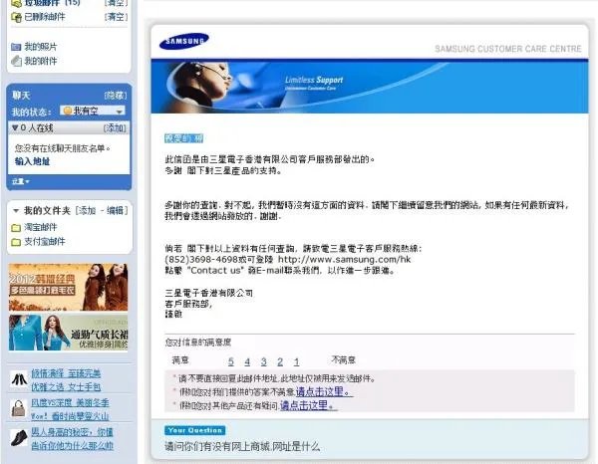The width and height of the screenshot is (598, 464).
Task: Click the 支付宝邮件 folder icon
Action: [16, 242]
